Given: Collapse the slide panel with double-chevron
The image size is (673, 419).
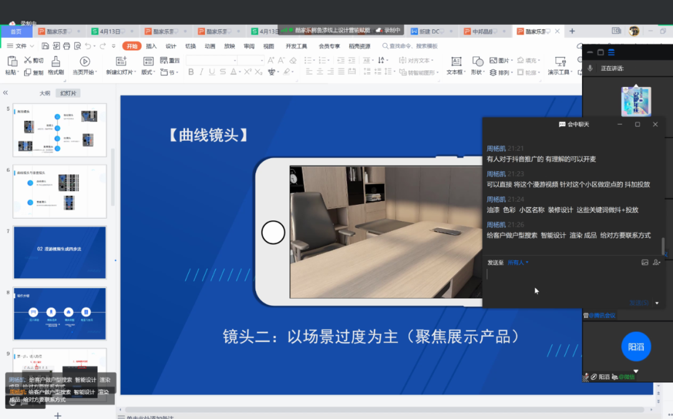Looking at the screenshot, I should [6, 93].
